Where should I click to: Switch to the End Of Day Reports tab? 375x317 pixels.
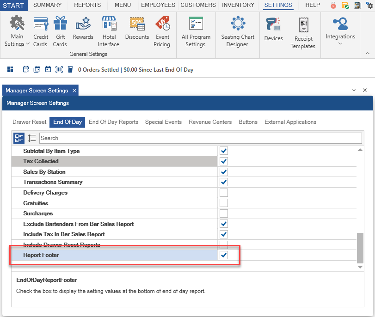113,122
